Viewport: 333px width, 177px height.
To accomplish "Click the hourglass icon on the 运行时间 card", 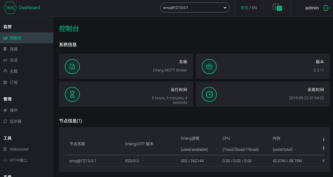I will point(72,94).
